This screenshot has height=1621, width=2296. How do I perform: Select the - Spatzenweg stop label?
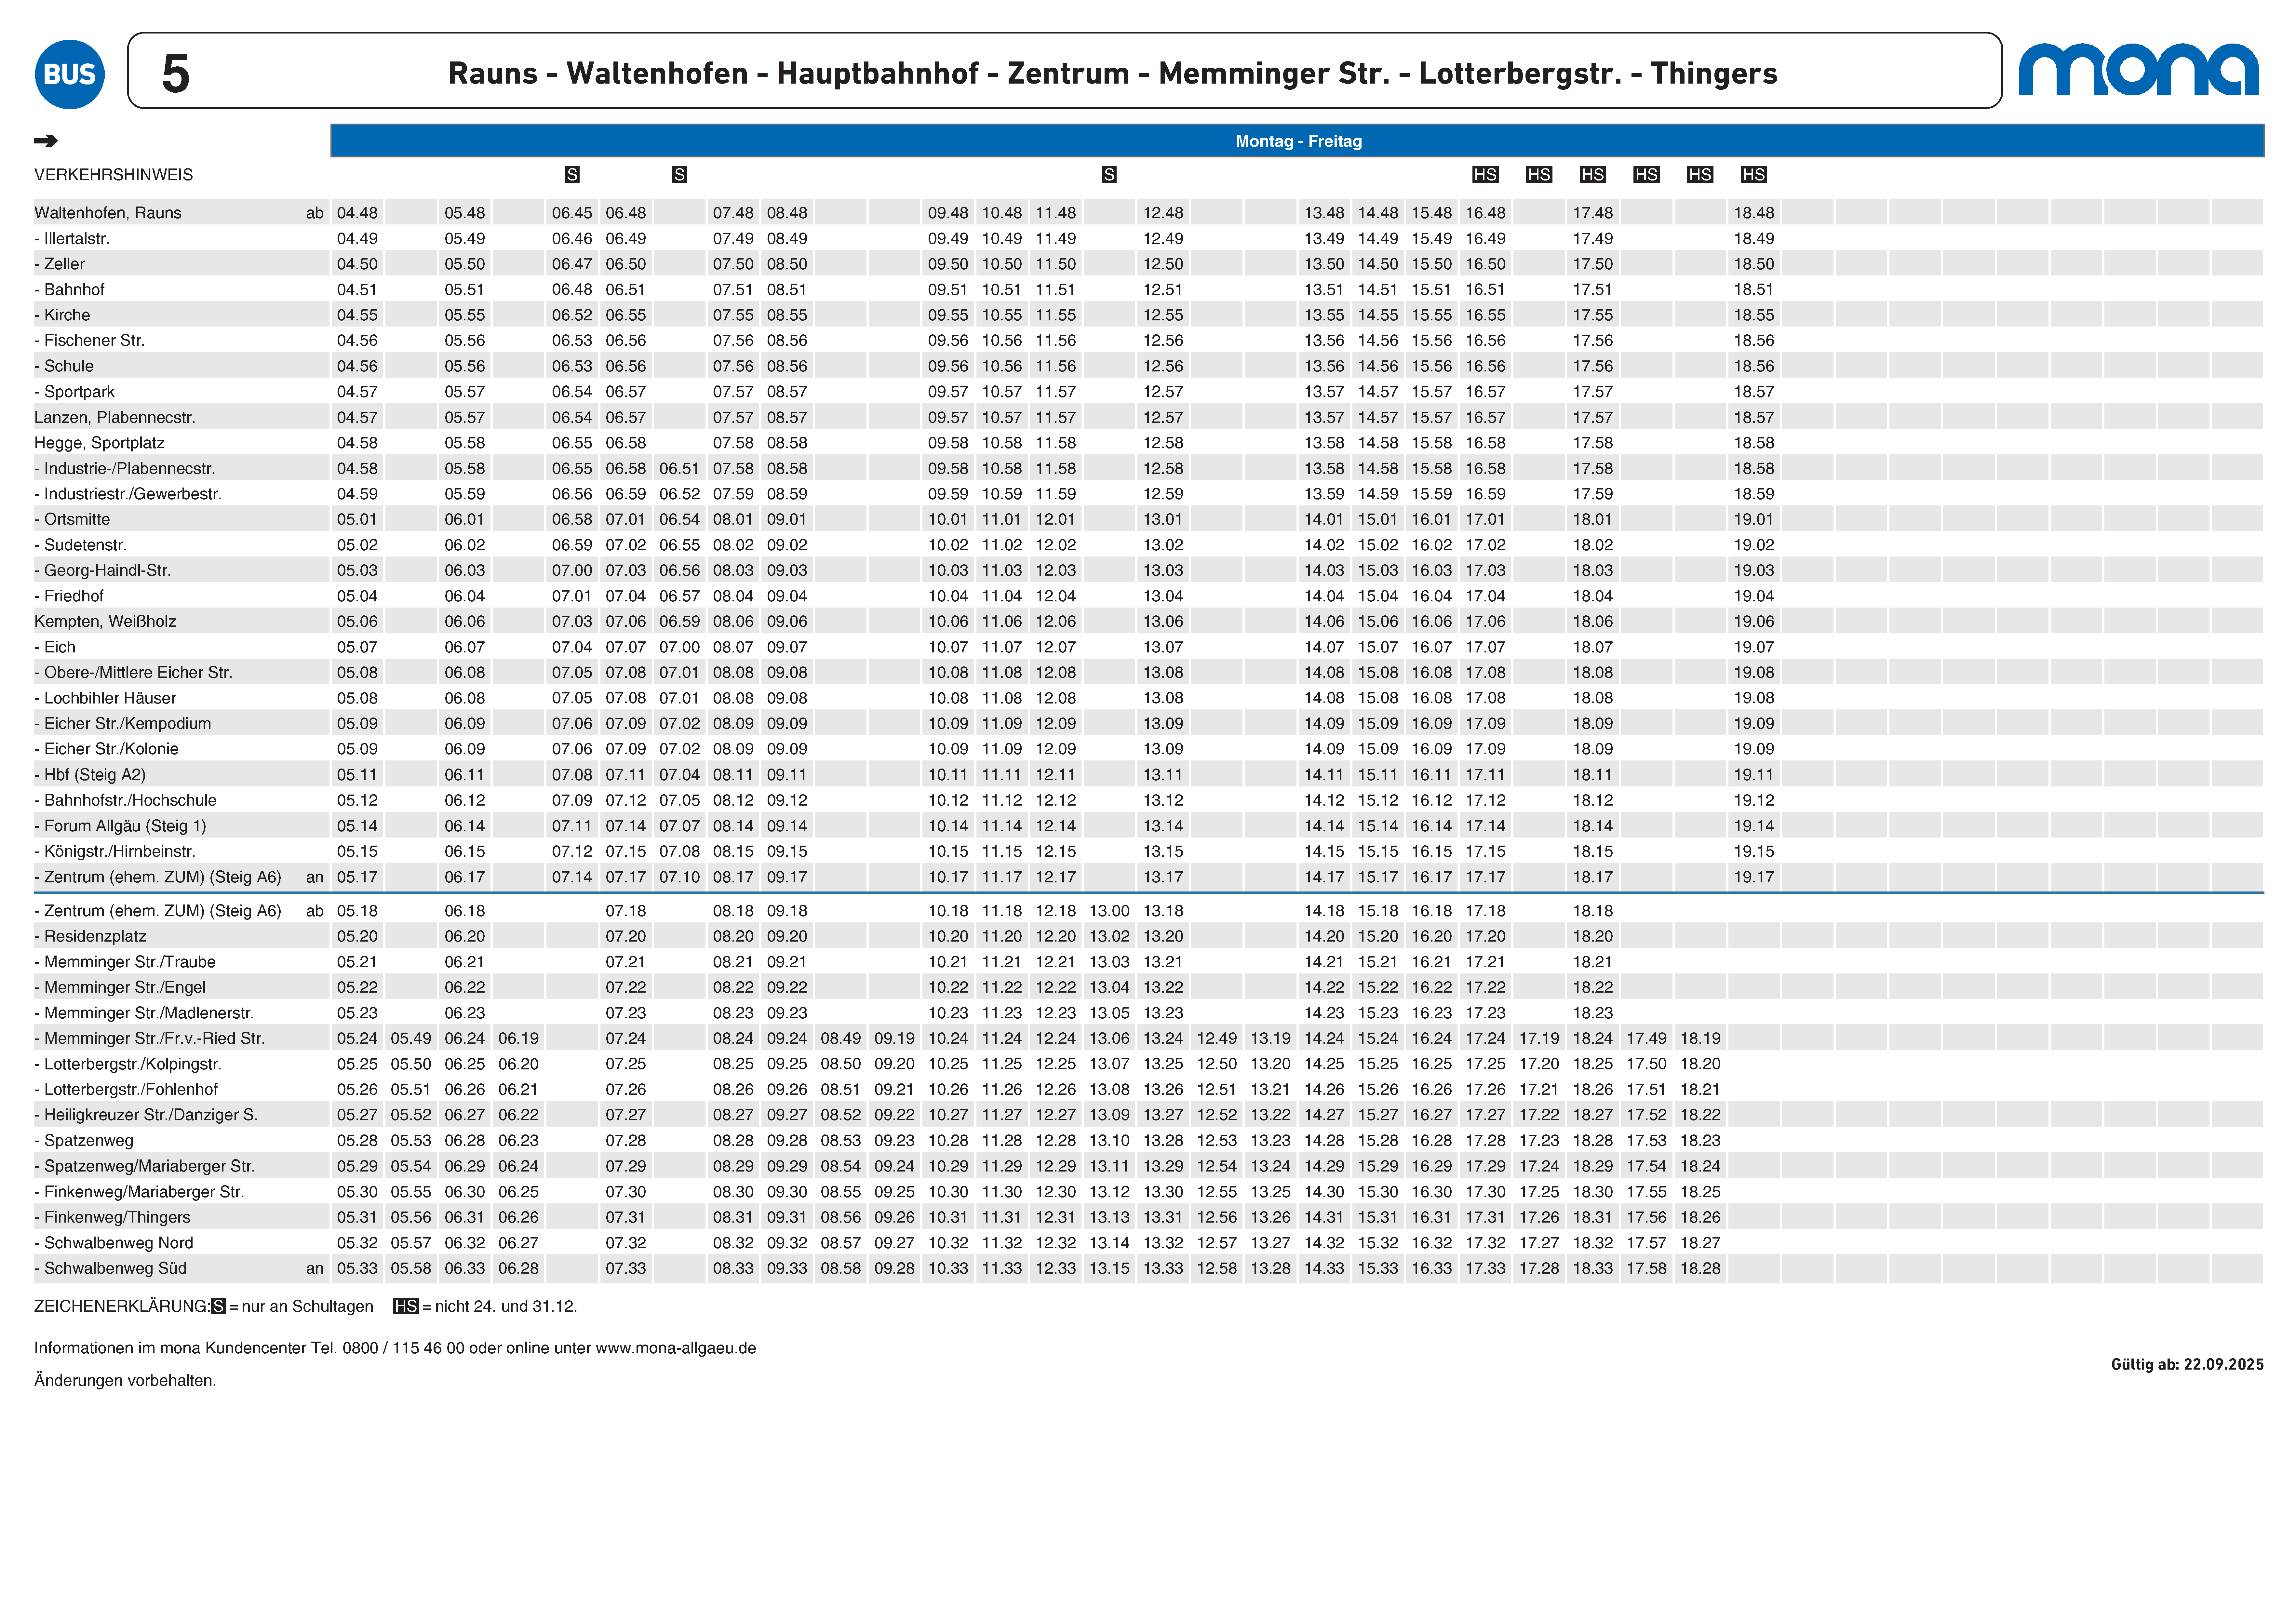(84, 1141)
